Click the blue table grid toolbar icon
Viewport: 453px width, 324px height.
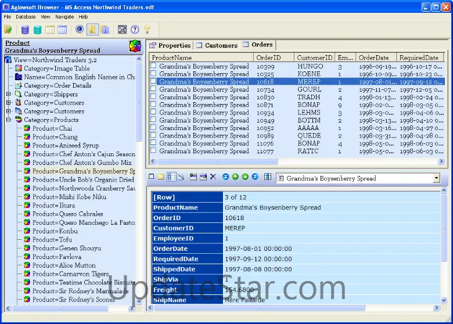tap(62, 30)
